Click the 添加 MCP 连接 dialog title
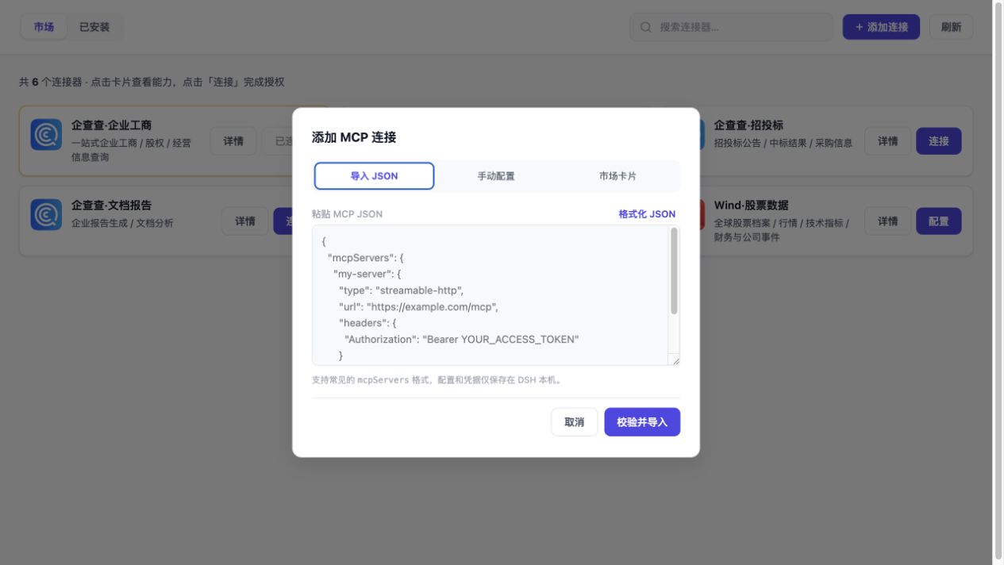 (x=354, y=137)
